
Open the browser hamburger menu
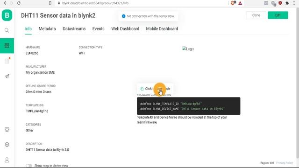294,3
